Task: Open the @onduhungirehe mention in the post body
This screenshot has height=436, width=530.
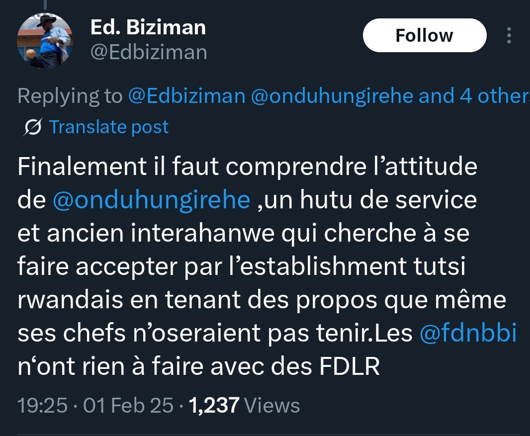Action: pos(151,200)
